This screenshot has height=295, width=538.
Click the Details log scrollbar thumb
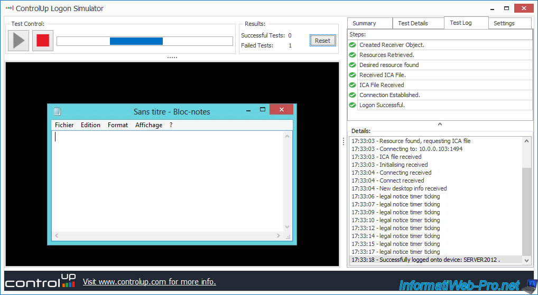(x=527, y=212)
